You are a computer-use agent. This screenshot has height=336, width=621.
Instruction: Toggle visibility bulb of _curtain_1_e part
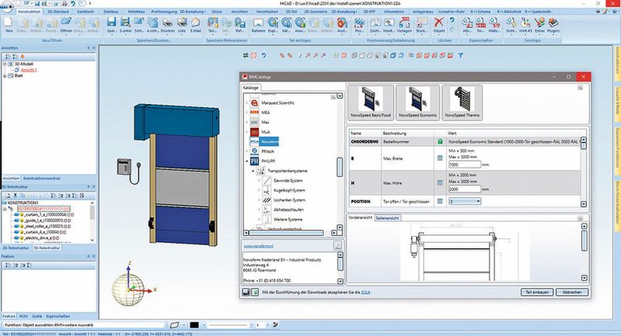pyautogui.click(x=23, y=214)
